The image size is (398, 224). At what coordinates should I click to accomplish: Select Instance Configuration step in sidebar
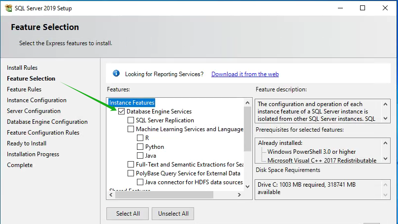36,100
